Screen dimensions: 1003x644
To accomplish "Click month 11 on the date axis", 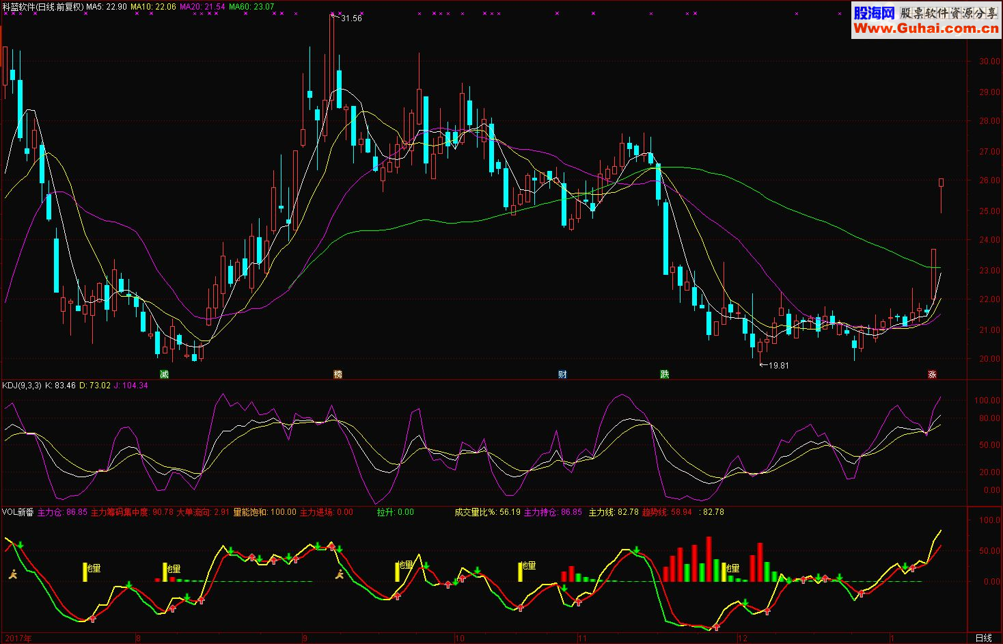I will coord(582,639).
